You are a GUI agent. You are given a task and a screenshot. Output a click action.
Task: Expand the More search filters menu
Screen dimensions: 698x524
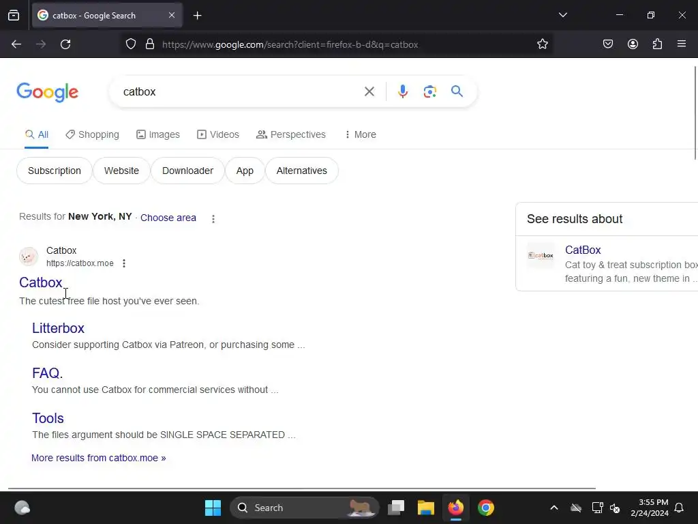[360, 134]
